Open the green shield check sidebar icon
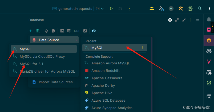The width and height of the screenshot is (214, 112). coord(209,83)
